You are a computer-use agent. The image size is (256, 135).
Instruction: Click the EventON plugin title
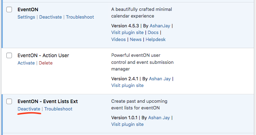[28, 9]
